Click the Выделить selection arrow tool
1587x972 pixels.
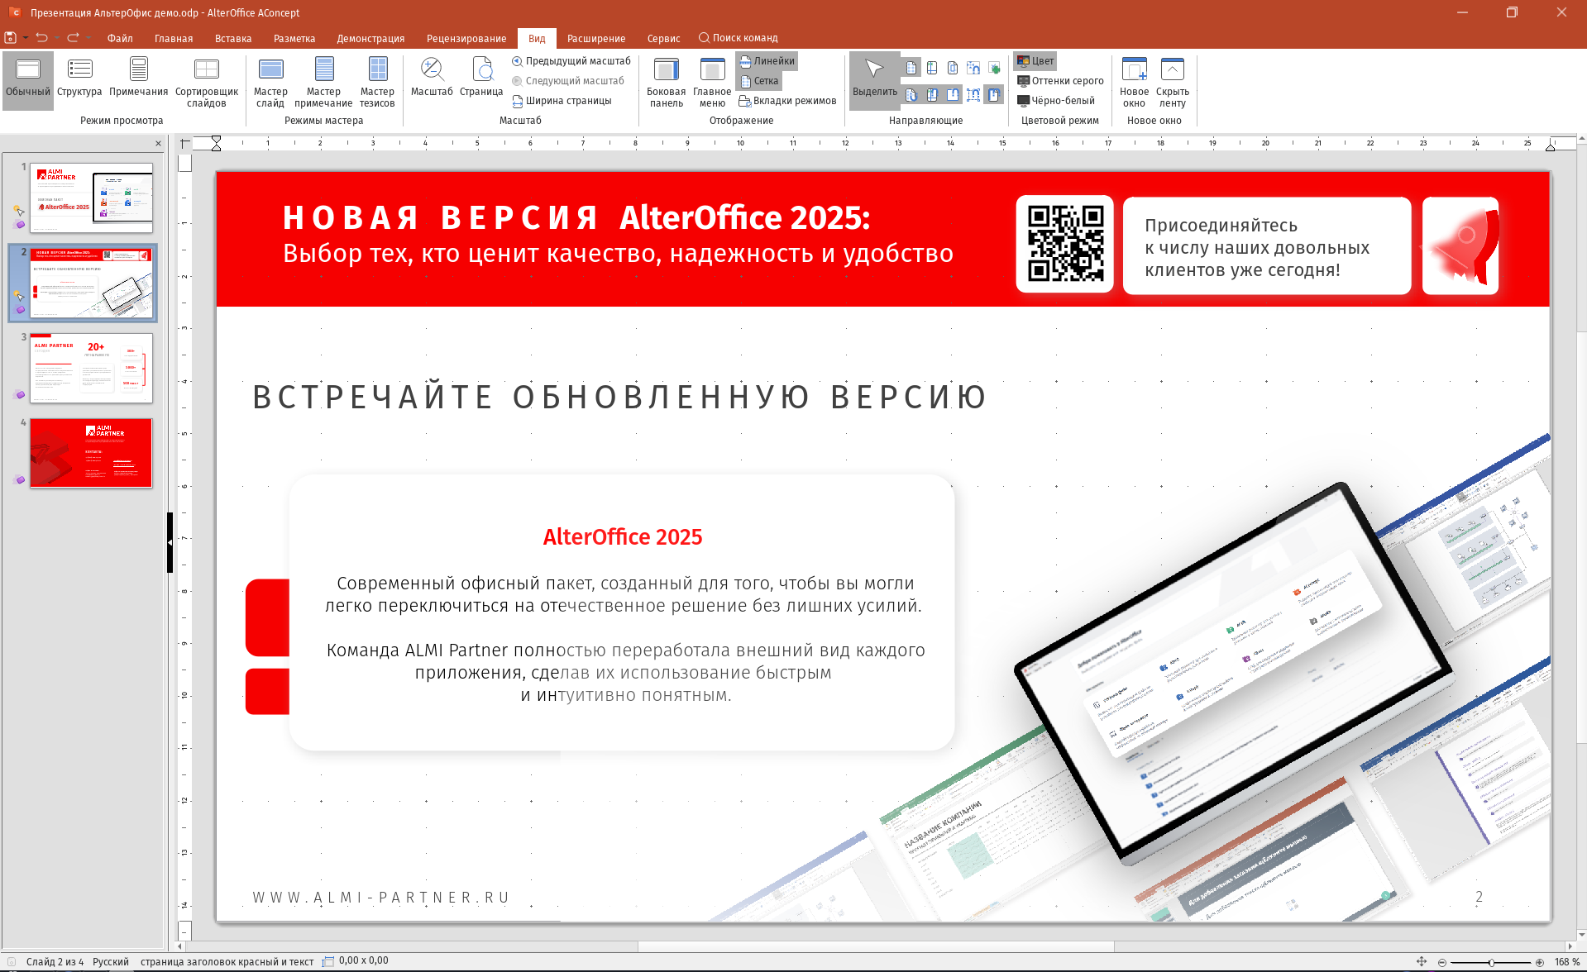click(x=875, y=81)
